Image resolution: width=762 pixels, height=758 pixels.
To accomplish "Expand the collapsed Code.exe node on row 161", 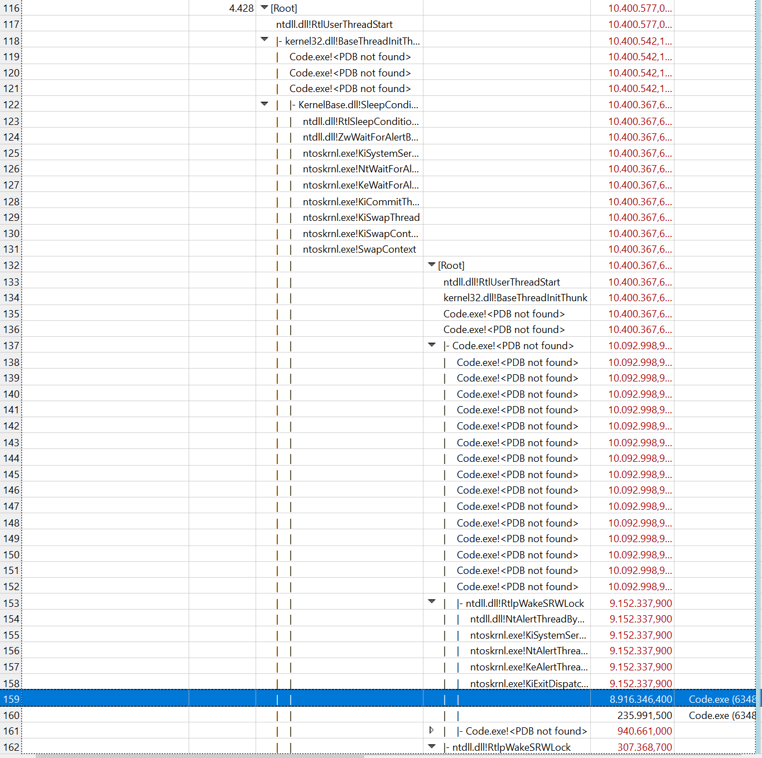I will click(x=431, y=731).
